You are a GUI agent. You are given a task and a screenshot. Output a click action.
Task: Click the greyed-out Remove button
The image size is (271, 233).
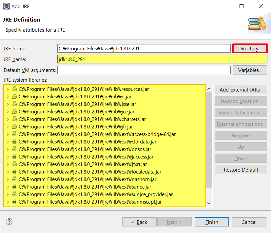(x=241, y=136)
